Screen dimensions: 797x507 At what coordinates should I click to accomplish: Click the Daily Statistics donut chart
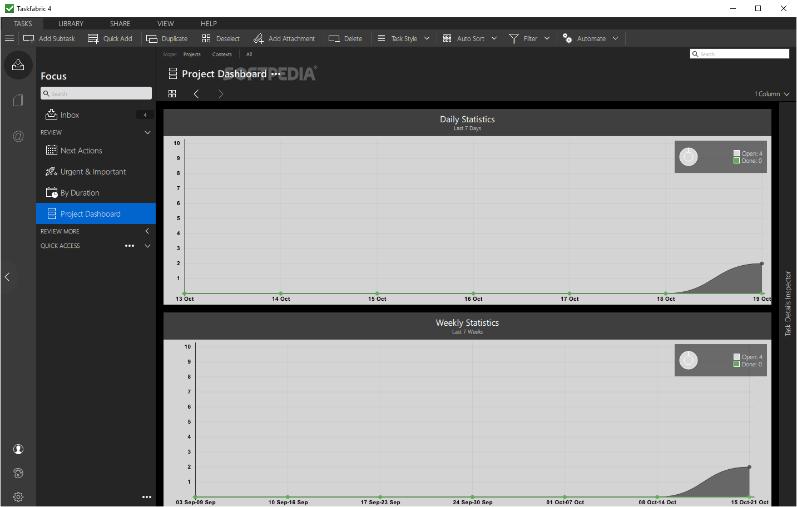[689, 157]
